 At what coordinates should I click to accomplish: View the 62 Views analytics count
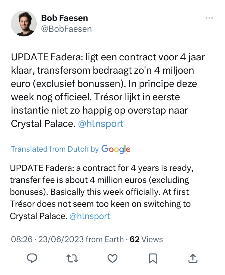pyautogui.click(x=146, y=239)
